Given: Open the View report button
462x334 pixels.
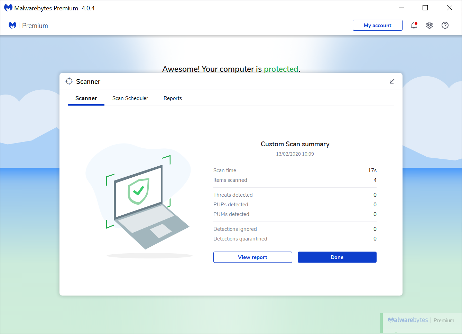Looking at the screenshot, I should point(253,257).
